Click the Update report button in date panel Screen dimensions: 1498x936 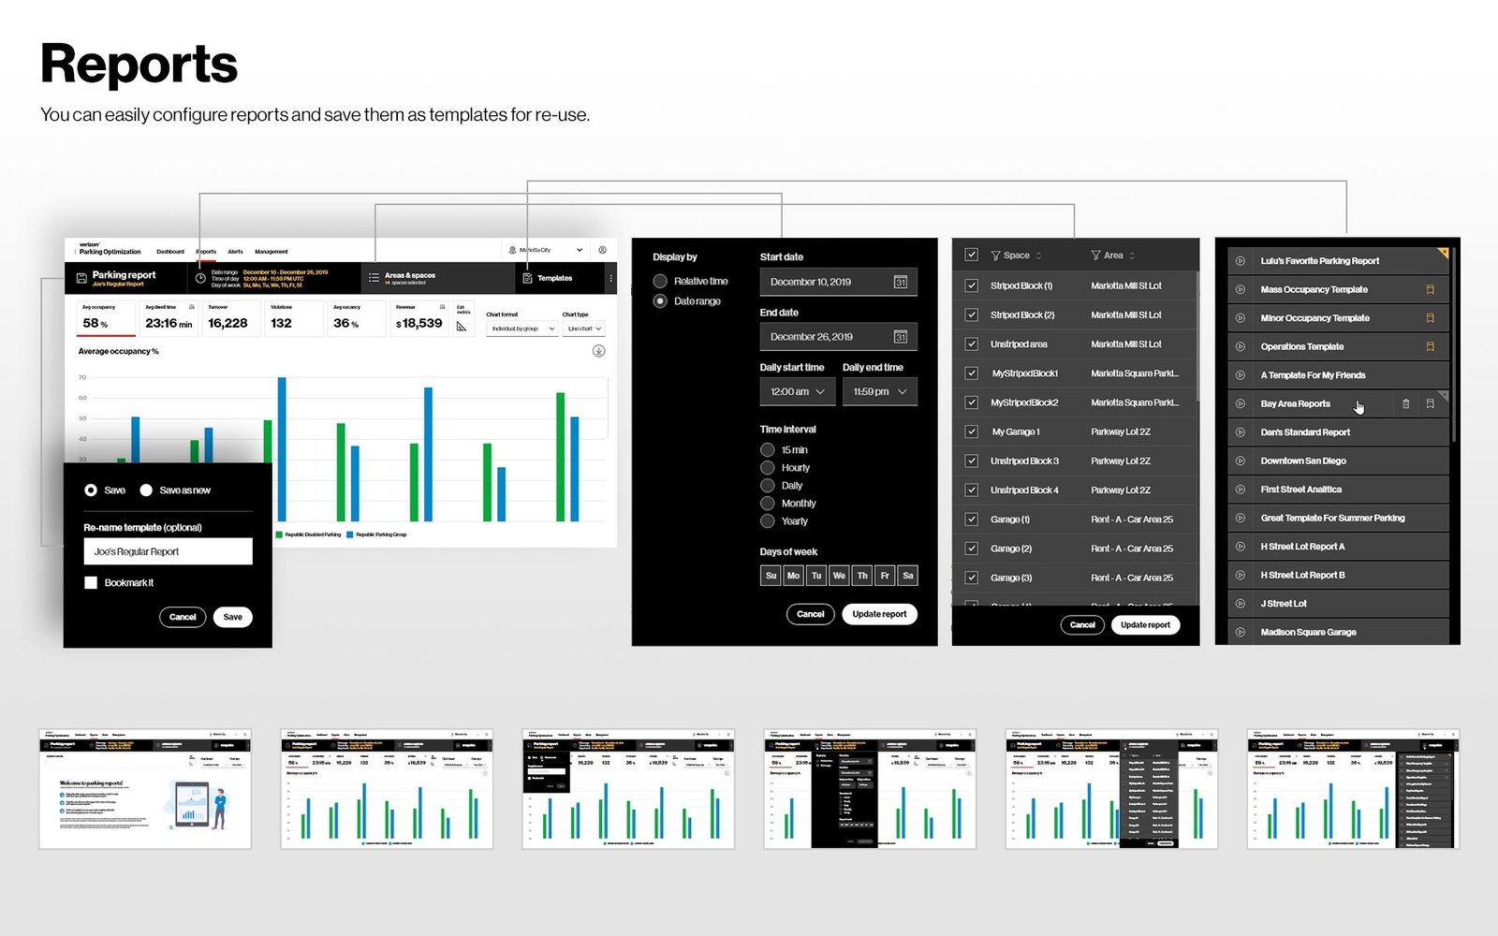pyautogui.click(x=879, y=614)
